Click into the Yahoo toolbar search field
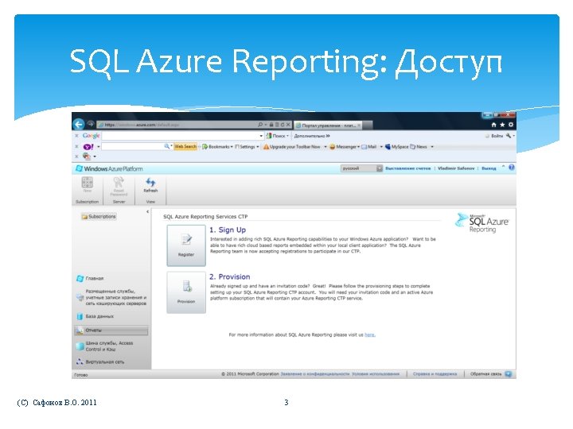The height and width of the screenshot is (429, 573). point(133,146)
